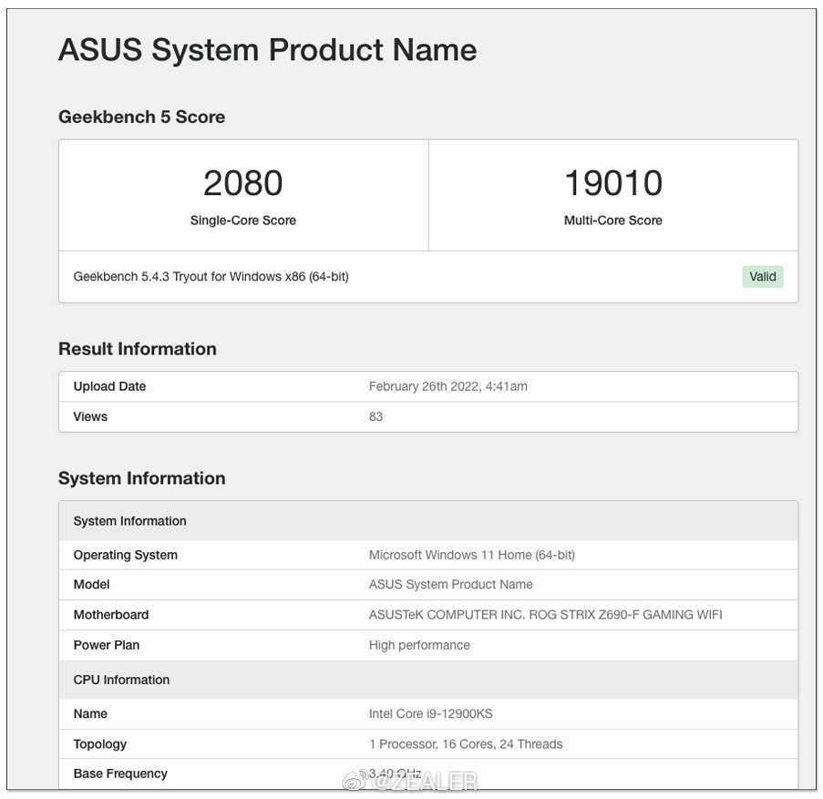Select the 19010 multi-core score number
Image resolution: width=823 pixels, height=799 pixels.
[612, 183]
